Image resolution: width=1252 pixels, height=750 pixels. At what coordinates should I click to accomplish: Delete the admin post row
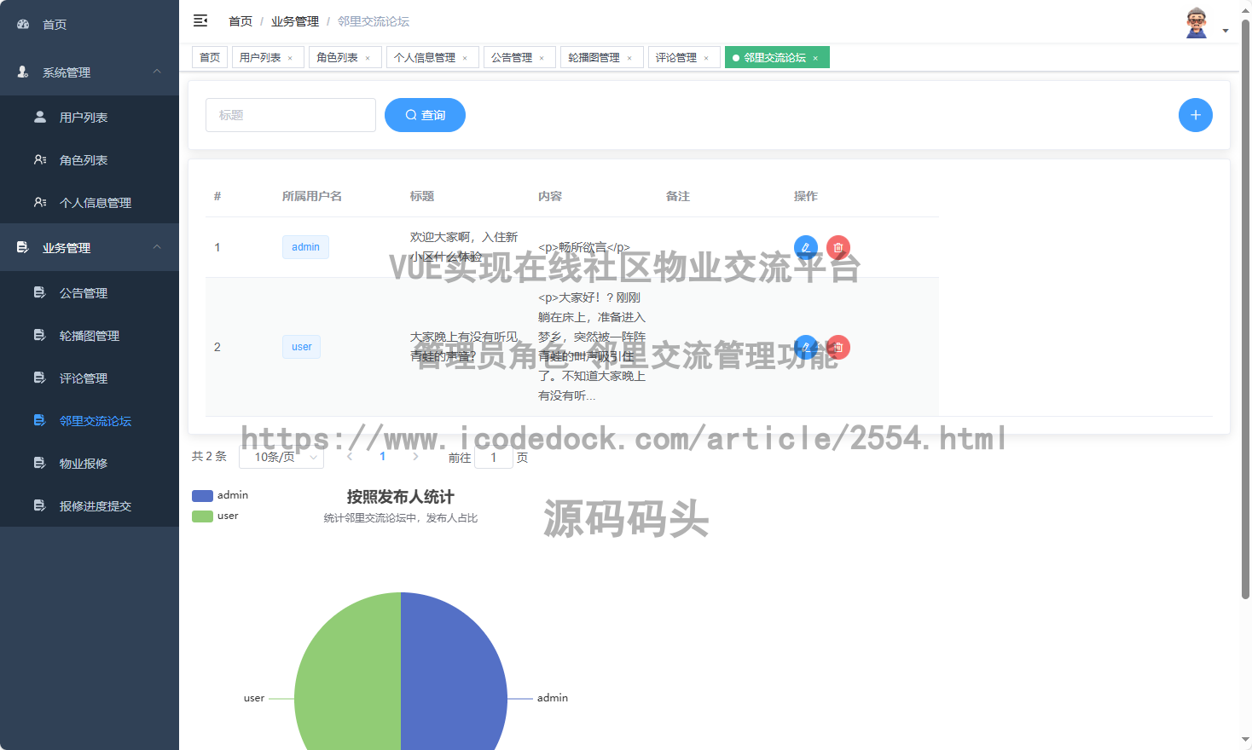click(x=838, y=247)
